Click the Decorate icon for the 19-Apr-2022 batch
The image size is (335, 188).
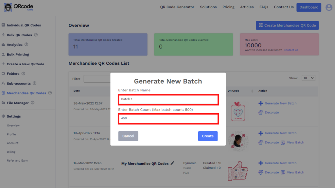(261, 142)
